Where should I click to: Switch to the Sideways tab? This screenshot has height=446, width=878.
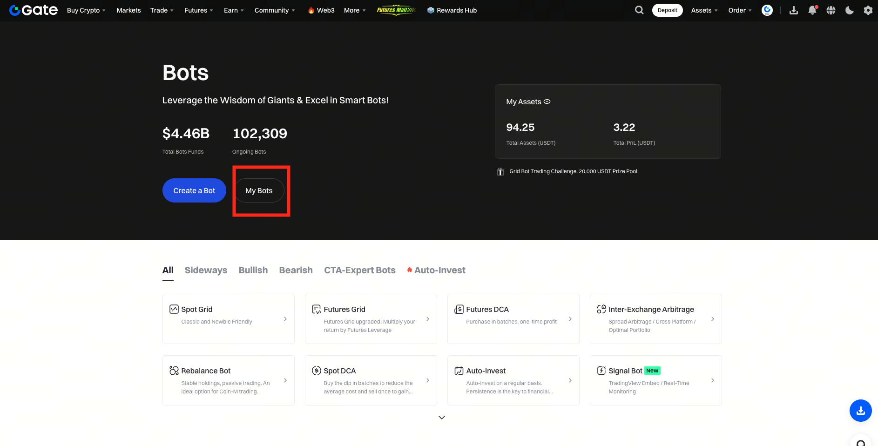[206, 270]
